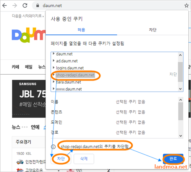The image size is (191, 172).
Task: Click the Daum logo
Action: point(29,35)
